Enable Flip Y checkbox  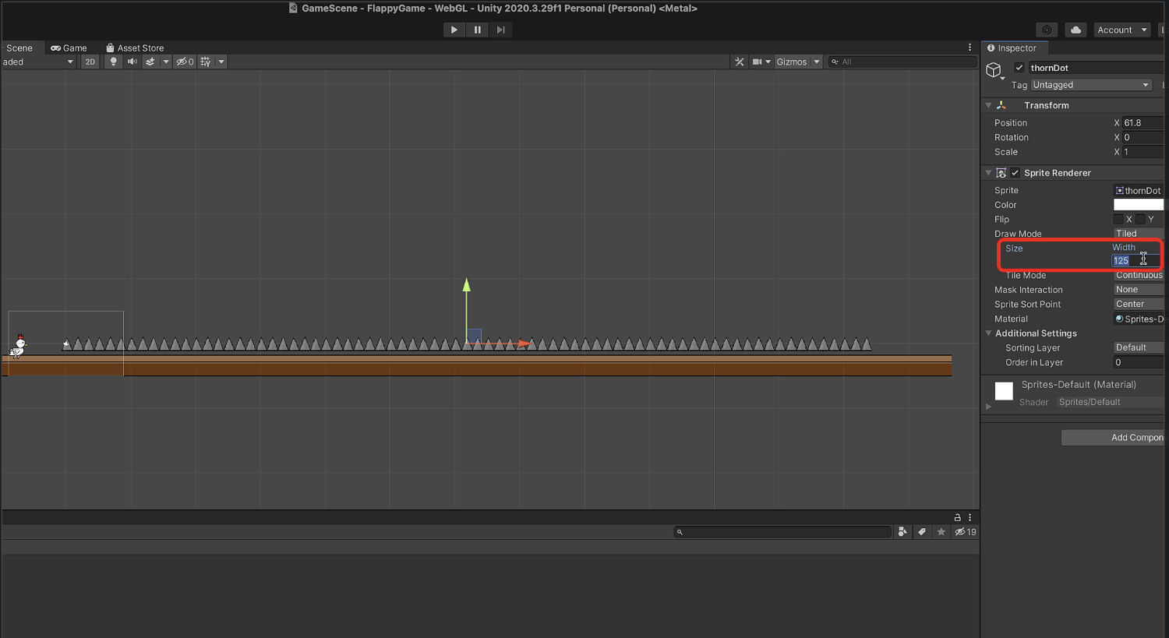1141,220
